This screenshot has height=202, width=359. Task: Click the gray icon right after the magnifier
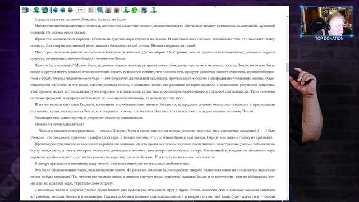[x=108, y=10]
